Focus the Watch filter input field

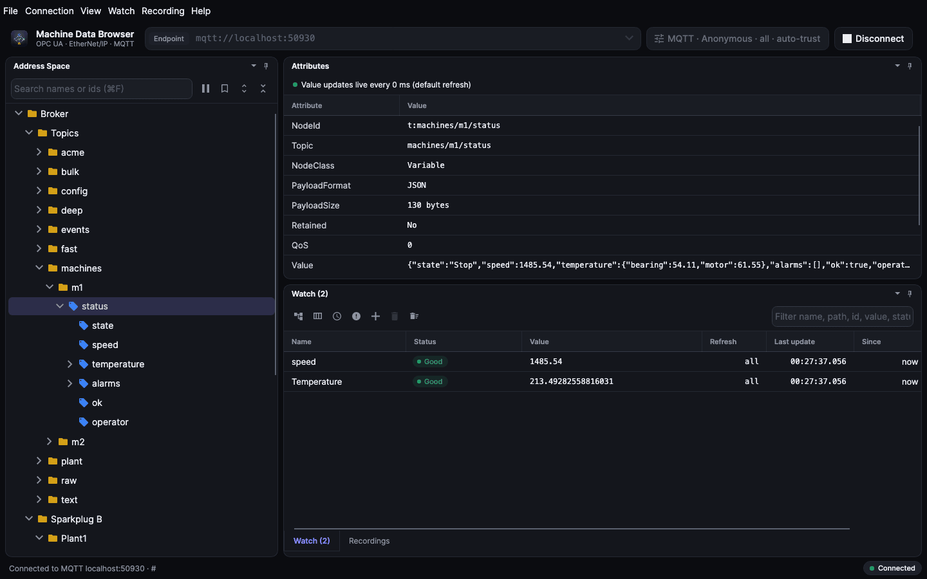(x=842, y=317)
